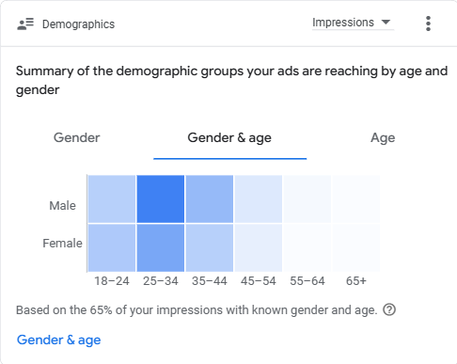Viewport: 457px width, 364px height.
Task: Click the Male 18–24 heatmap cell
Action: pos(112,199)
